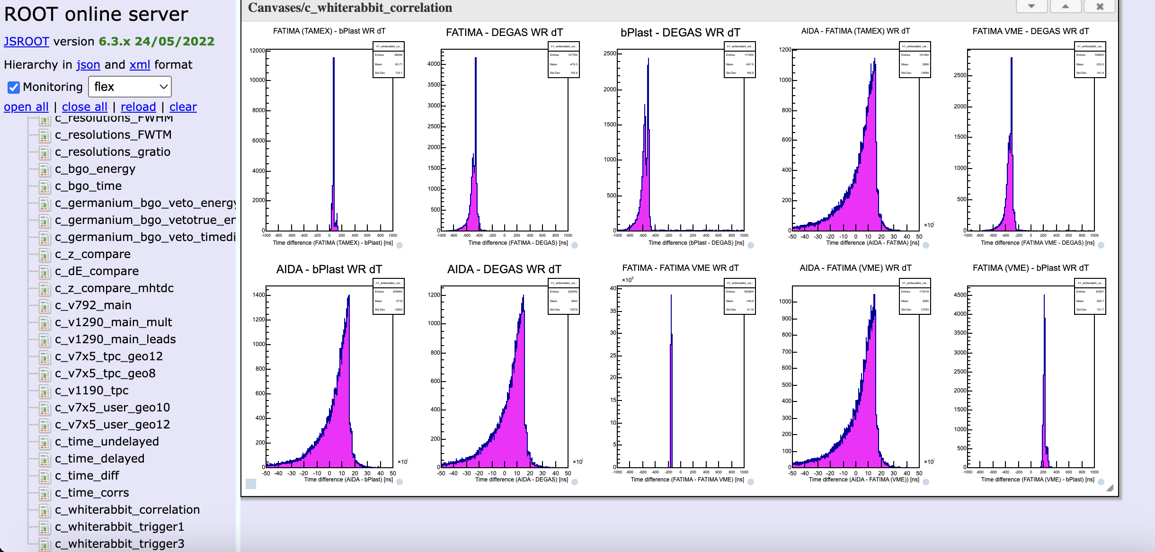Click canvas icon beside c_whiterabbit_trigger1
The image size is (1155, 552).
pos(44,527)
